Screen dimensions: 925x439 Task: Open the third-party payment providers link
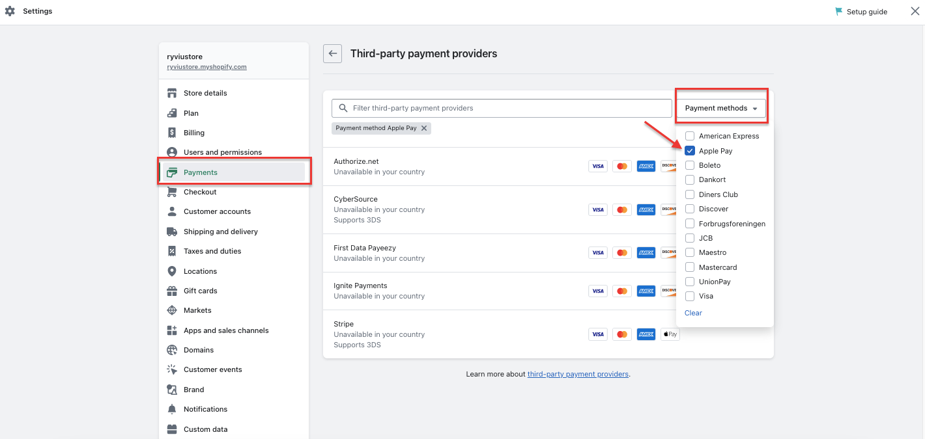577,373
